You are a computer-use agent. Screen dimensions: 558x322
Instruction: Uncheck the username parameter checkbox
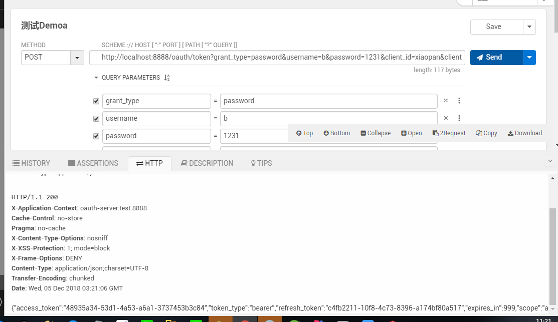pos(96,119)
